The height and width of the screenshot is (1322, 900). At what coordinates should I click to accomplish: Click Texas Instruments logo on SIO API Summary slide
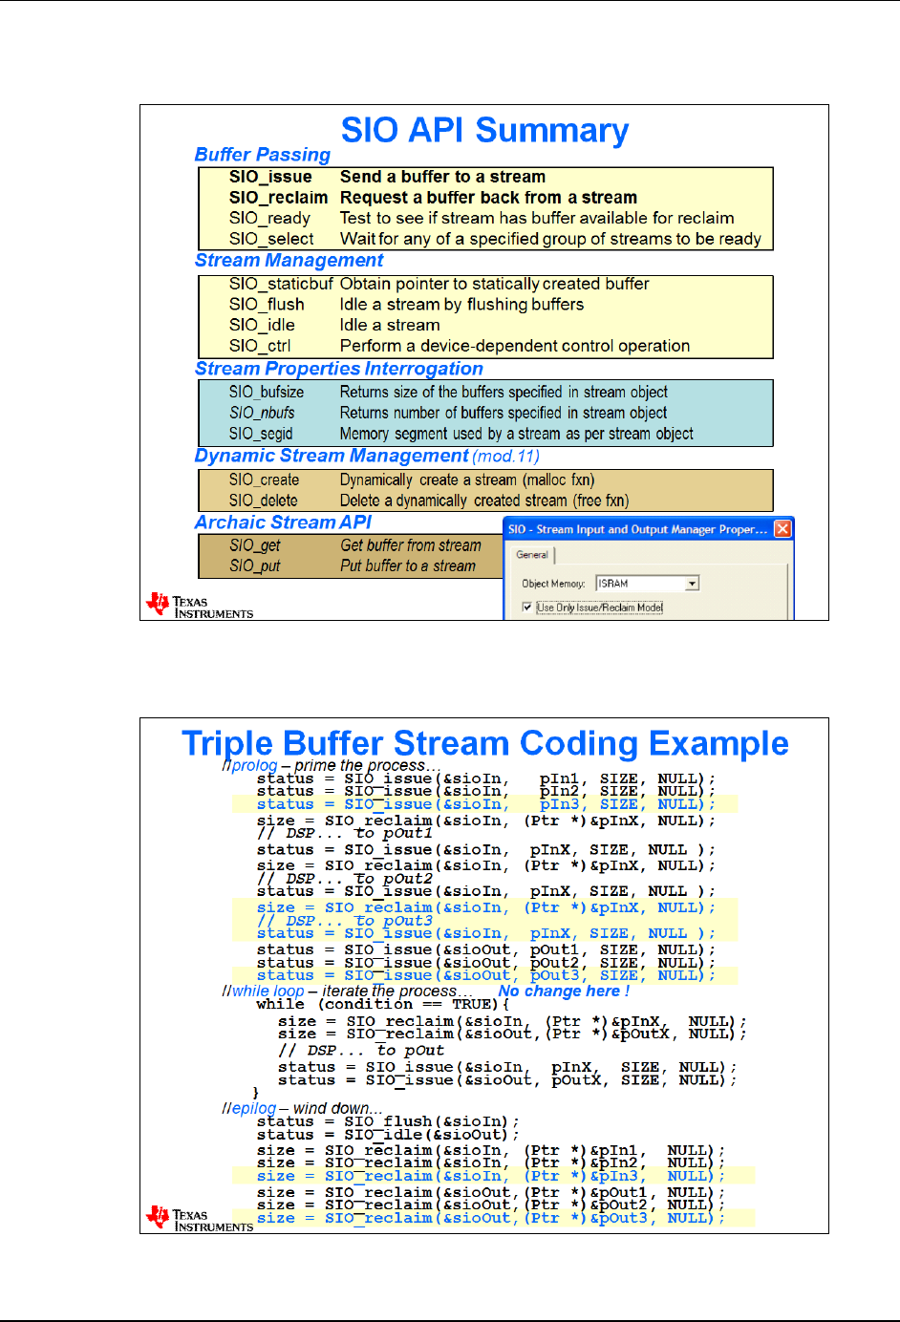[200, 606]
